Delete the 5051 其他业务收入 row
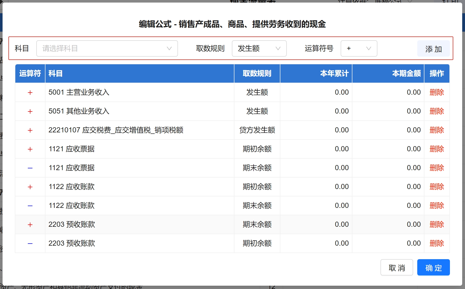The width and height of the screenshot is (465, 289). coord(436,111)
